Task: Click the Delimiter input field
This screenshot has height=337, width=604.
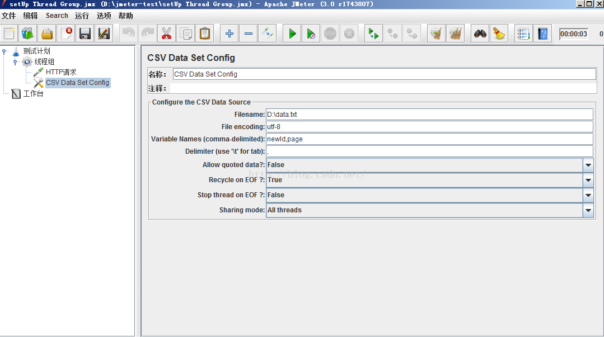Action: coord(429,151)
